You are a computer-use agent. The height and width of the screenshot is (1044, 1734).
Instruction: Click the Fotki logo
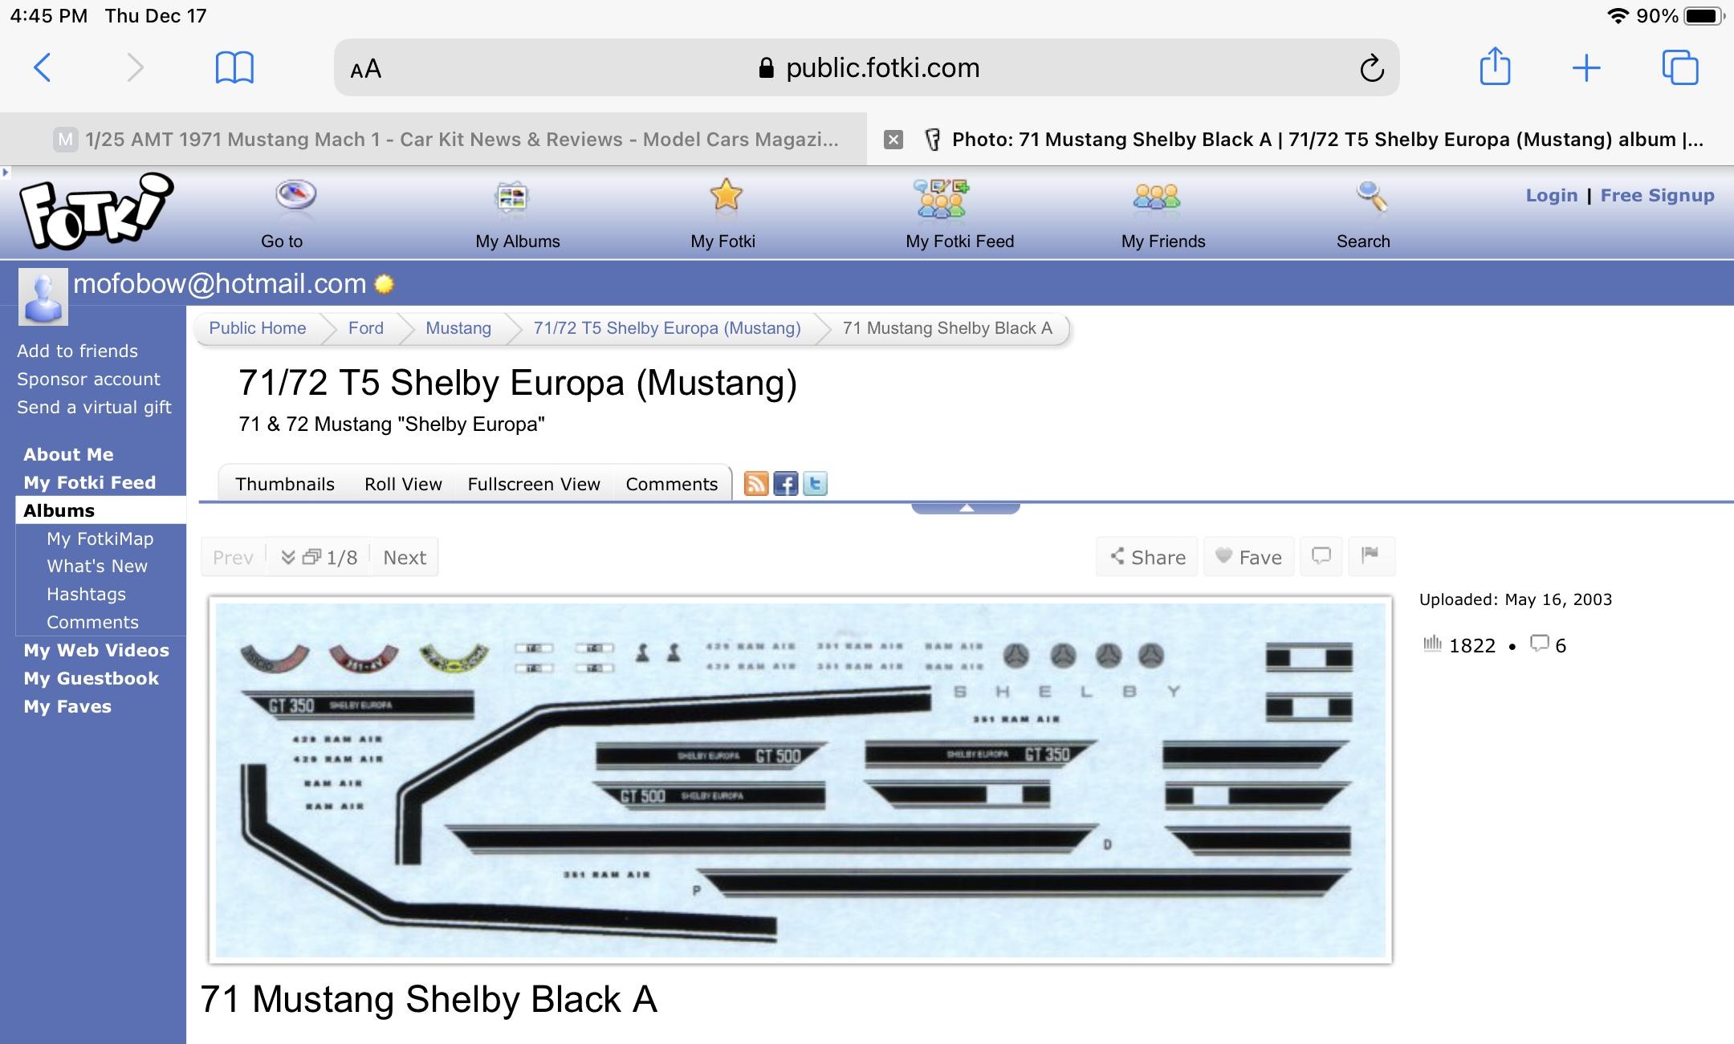click(x=95, y=210)
